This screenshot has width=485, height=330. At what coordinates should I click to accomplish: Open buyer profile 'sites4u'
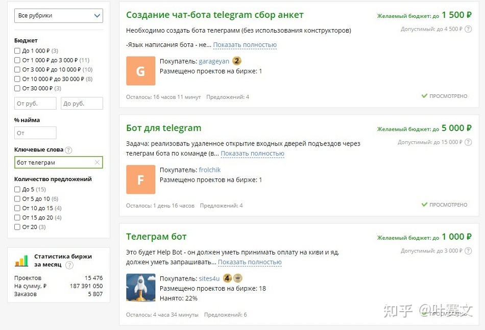(x=209, y=278)
